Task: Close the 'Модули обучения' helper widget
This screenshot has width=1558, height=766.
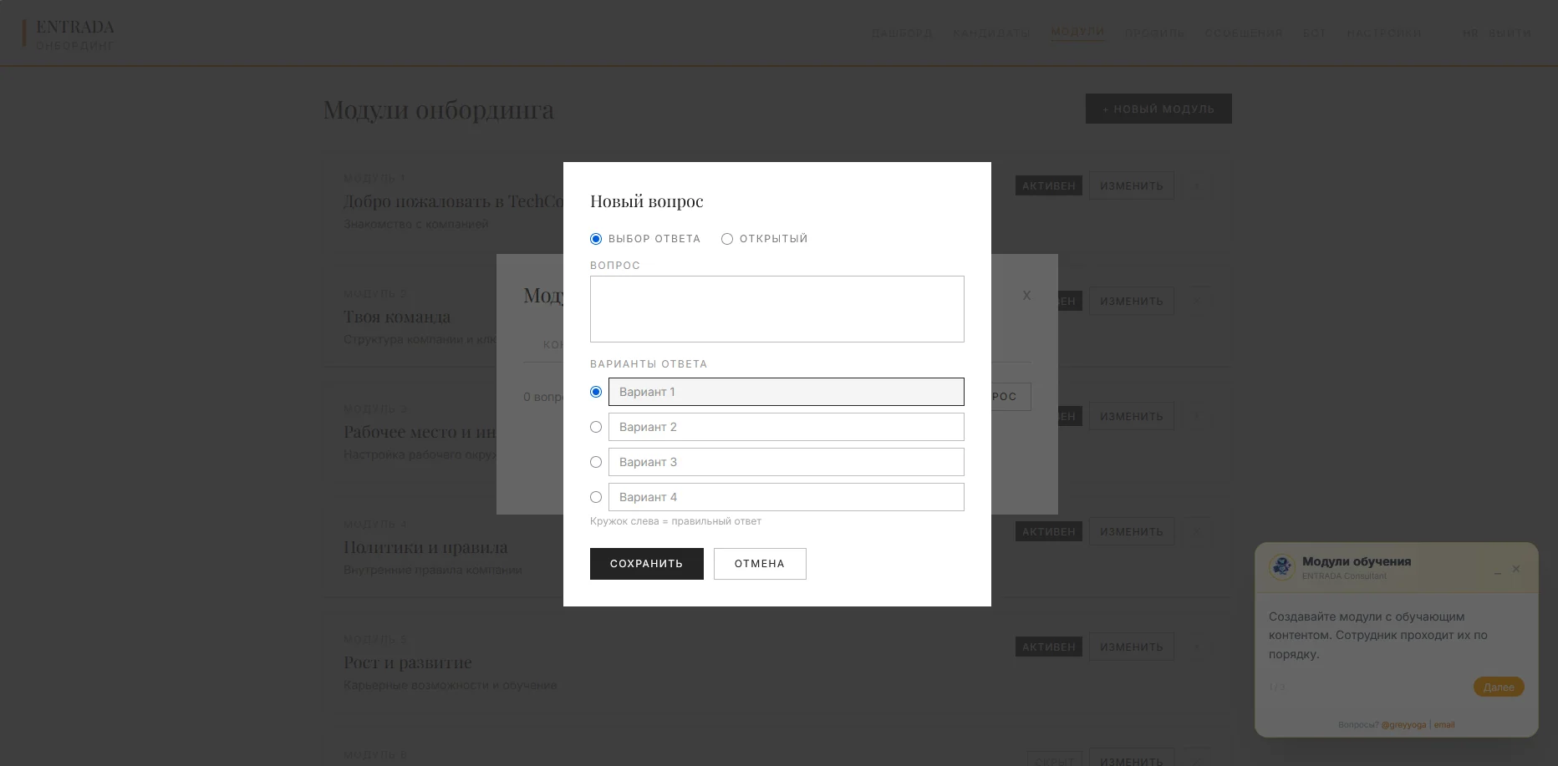Action: click(1516, 569)
